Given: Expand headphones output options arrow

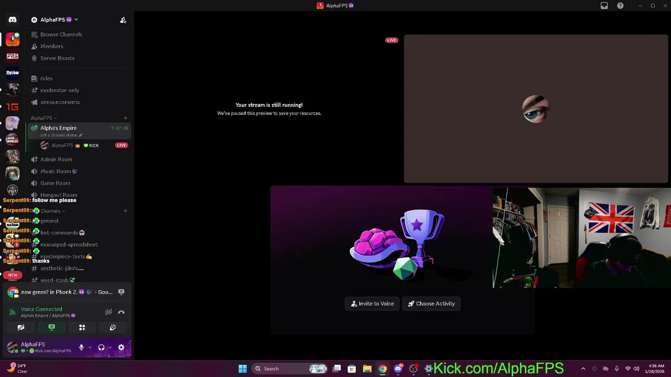Looking at the screenshot, I should pyautogui.click(x=110, y=347).
